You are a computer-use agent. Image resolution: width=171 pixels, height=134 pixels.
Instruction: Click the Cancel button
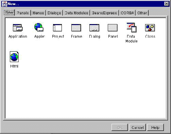138,128
